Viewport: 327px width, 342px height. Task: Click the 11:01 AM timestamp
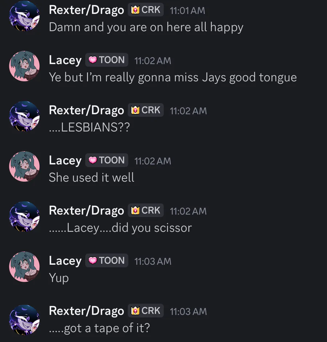point(187,11)
